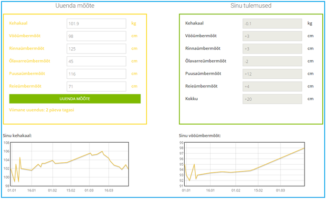Click the Kehakaal result field showing -0.1

tap(272, 23)
